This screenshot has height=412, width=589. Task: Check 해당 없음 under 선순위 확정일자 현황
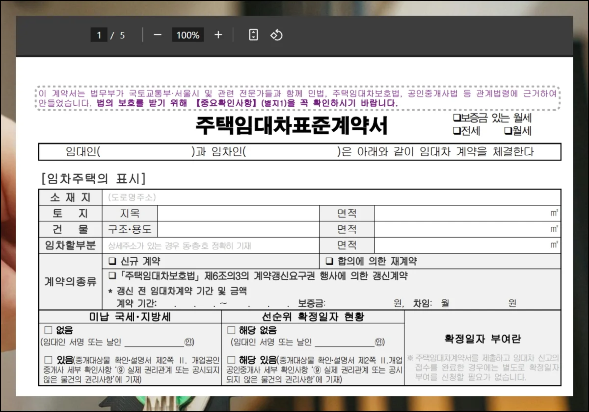(x=231, y=331)
